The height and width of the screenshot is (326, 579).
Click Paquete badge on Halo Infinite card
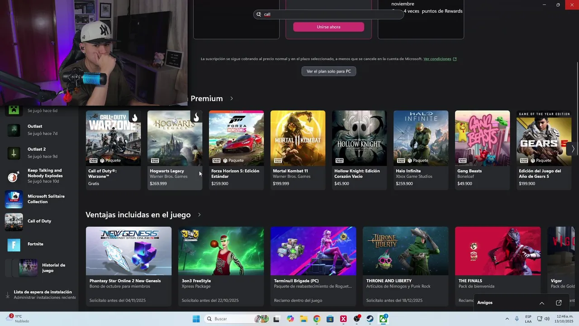pyautogui.click(x=418, y=160)
